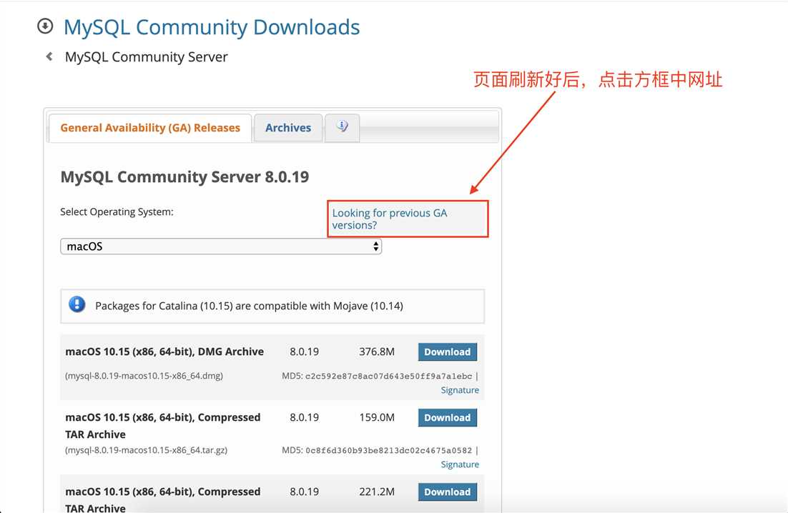Open Signature link for 159.0M TAR Archive
The image size is (788, 513).
pos(460,464)
